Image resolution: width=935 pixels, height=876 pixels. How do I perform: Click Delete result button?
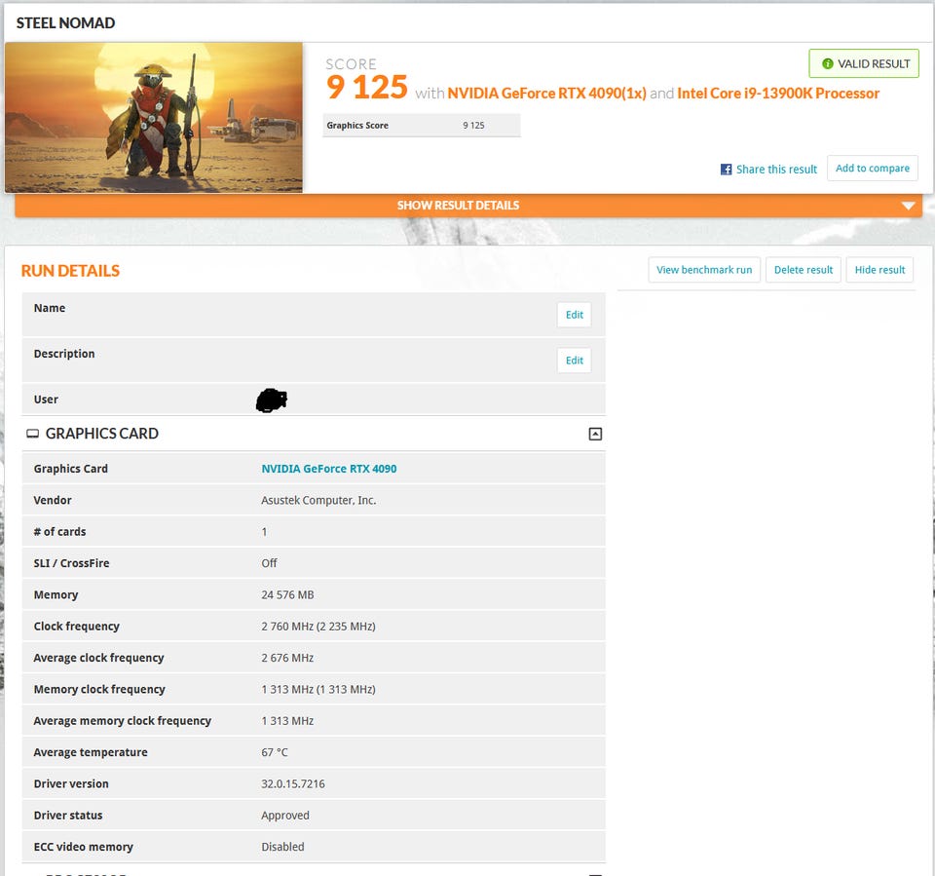tap(803, 270)
